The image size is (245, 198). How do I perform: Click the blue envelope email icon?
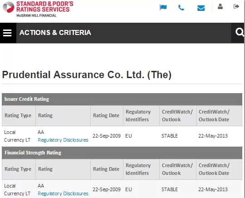[x=201, y=8]
